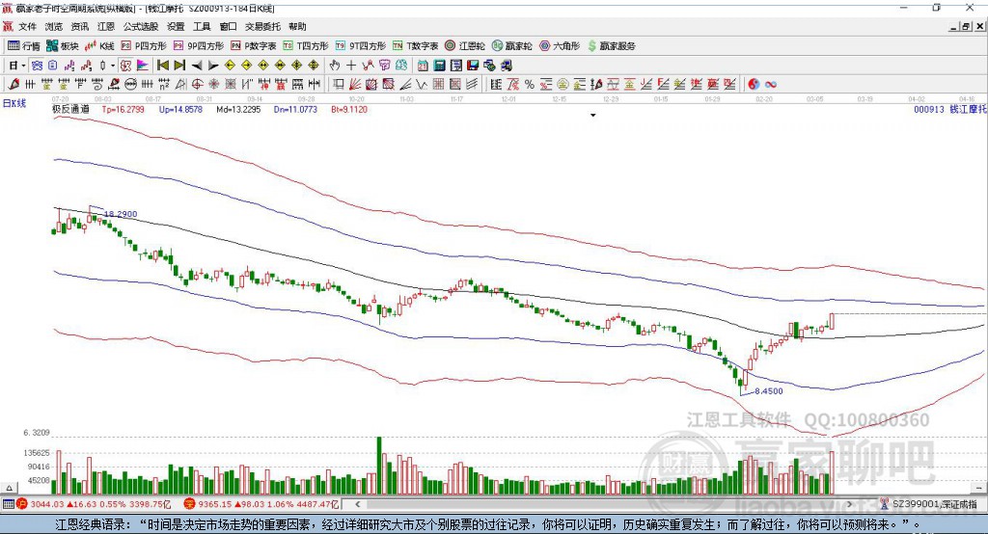Select the red pencil drawing tool
The image size is (988, 534).
pyautogui.click(x=14, y=85)
